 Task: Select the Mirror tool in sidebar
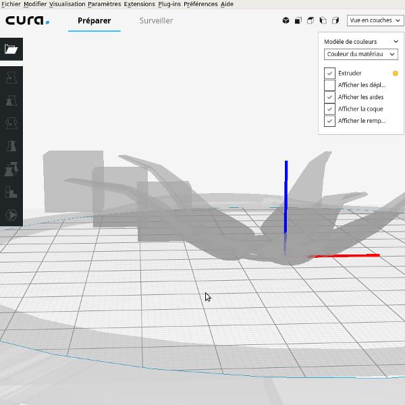pyautogui.click(x=11, y=146)
